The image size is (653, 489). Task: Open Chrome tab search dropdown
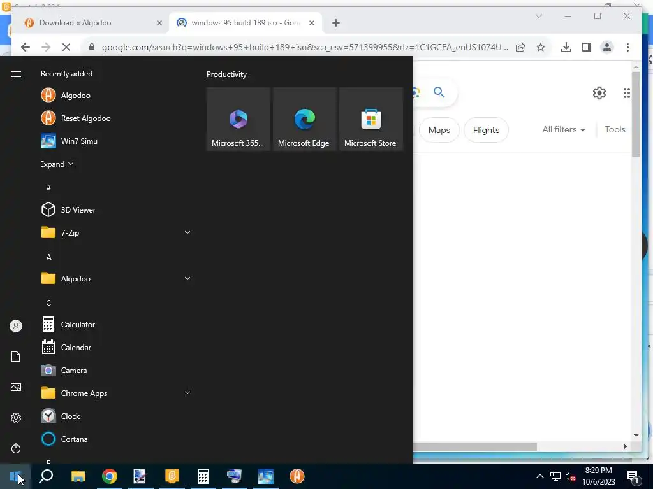tap(539, 16)
